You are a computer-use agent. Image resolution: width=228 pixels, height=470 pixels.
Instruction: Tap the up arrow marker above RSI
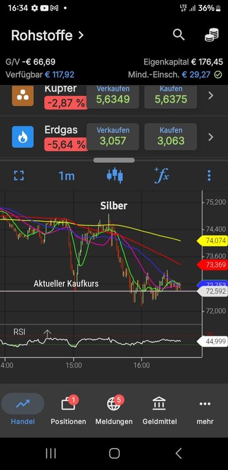click(x=48, y=333)
